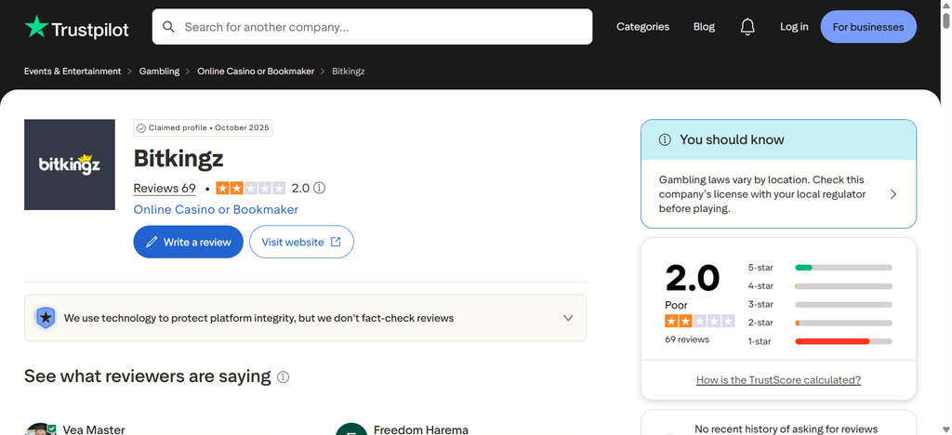952x435 pixels.
Task: Click info icon next to reviewers heading
Action: point(283,377)
